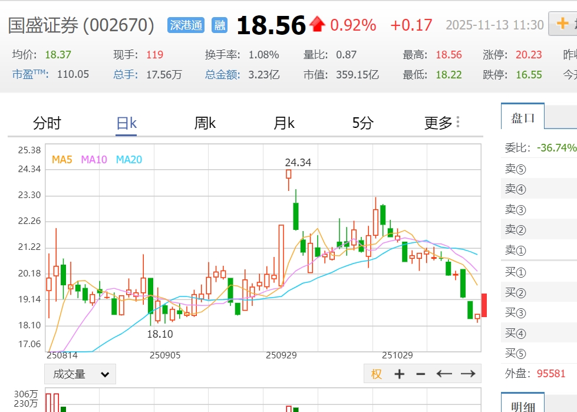
Task: Add stock with orange plus button
Action: pyautogui.click(x=563, y=24)
